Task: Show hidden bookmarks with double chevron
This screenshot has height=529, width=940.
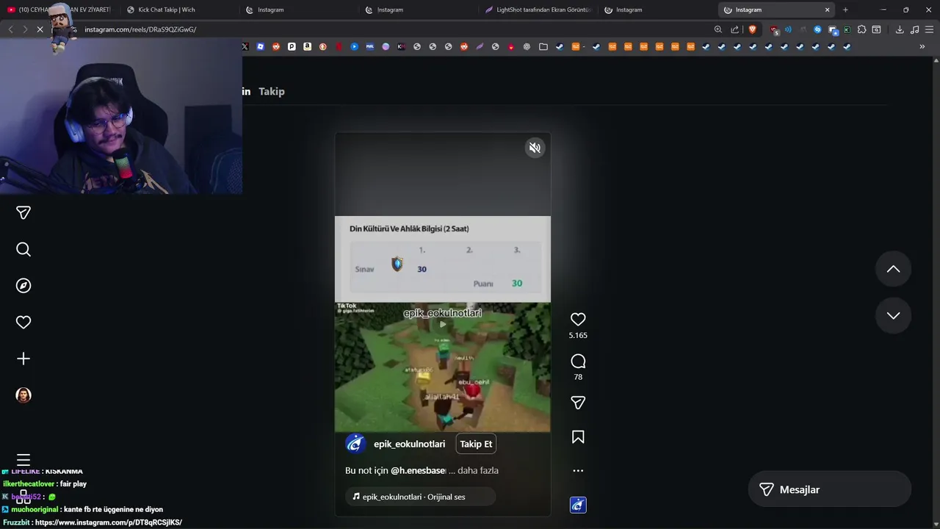Action: 922,46
